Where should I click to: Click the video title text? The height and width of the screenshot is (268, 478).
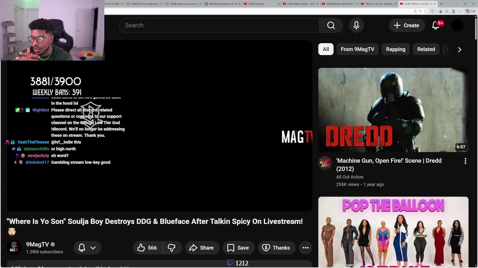pyautogui.click(x=155, y=221)
